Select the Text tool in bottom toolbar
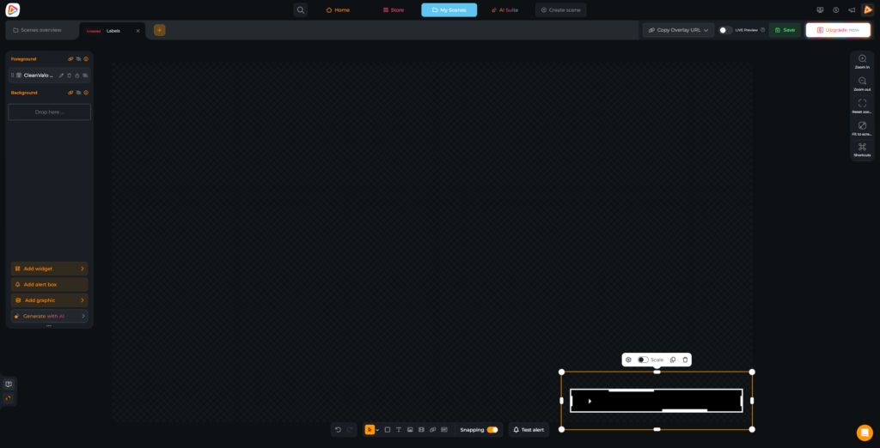880x448 pixels. [x=399, y=429]
